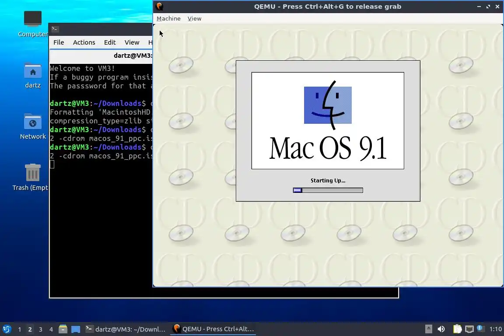Open the Computer desktop icon
504x336 pixels.
pos(33,24)
